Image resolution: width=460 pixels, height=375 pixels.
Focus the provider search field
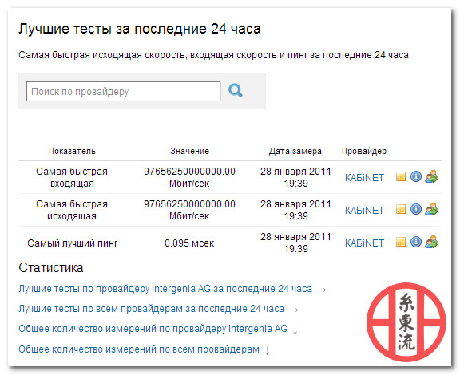point(124,92)
